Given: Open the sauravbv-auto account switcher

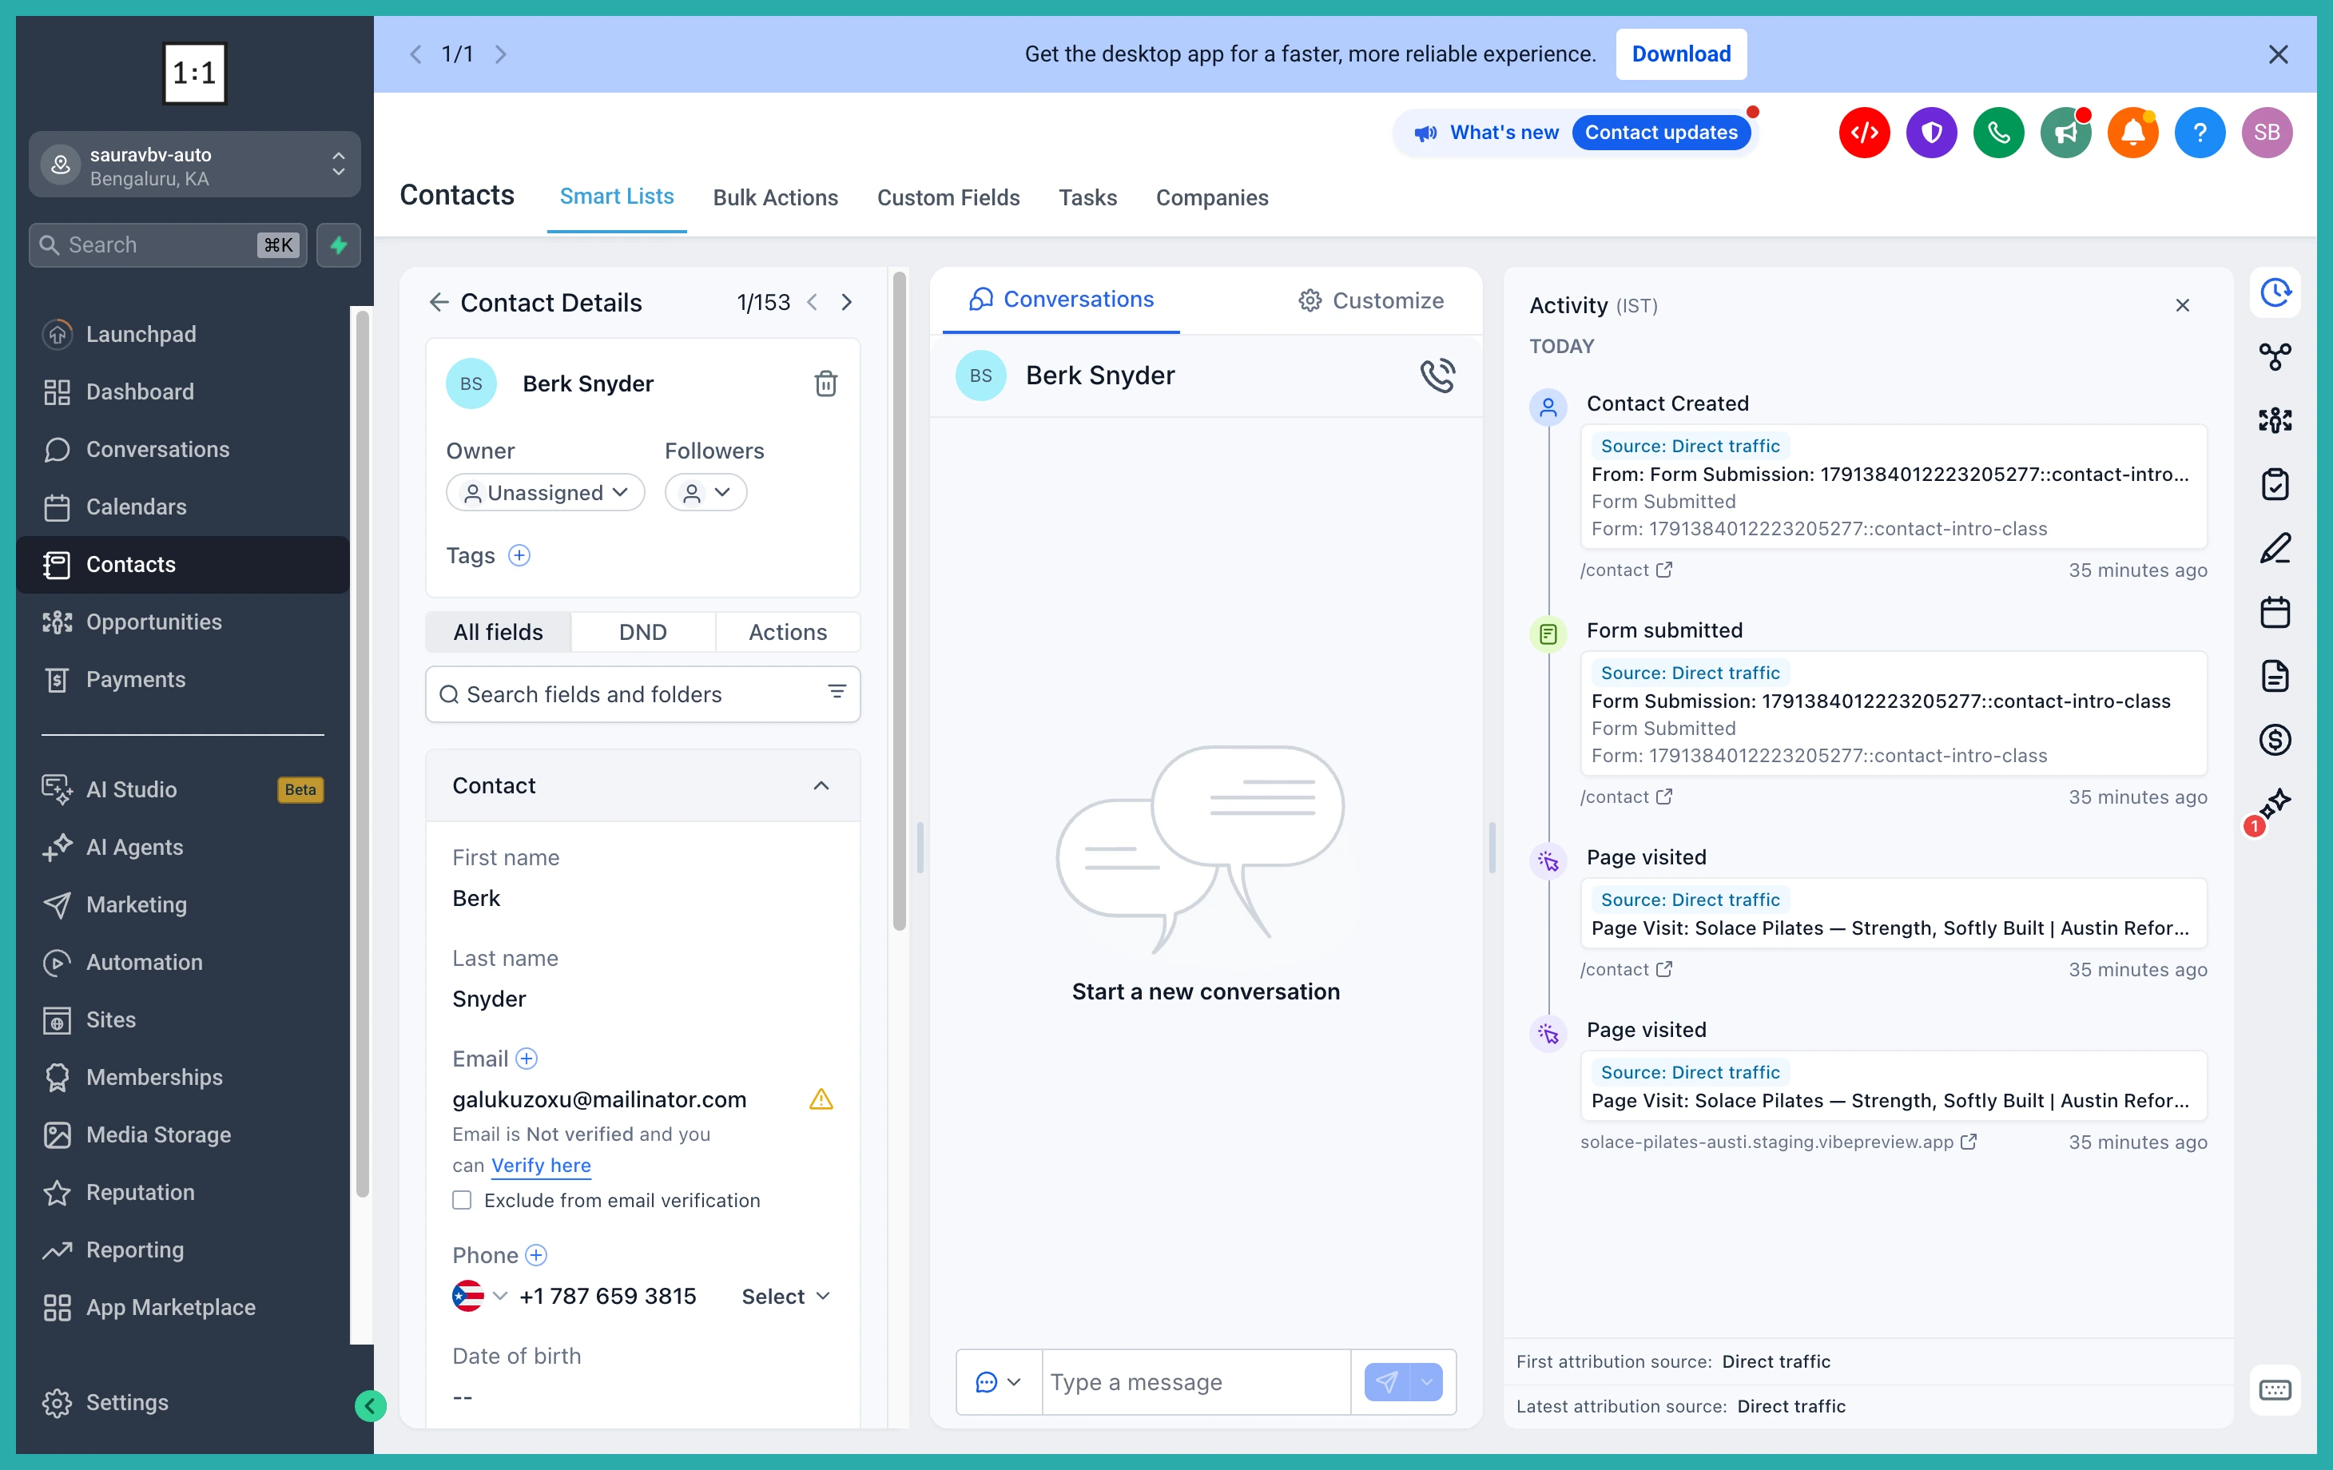Looking at the screenshot, I should 195,165.
